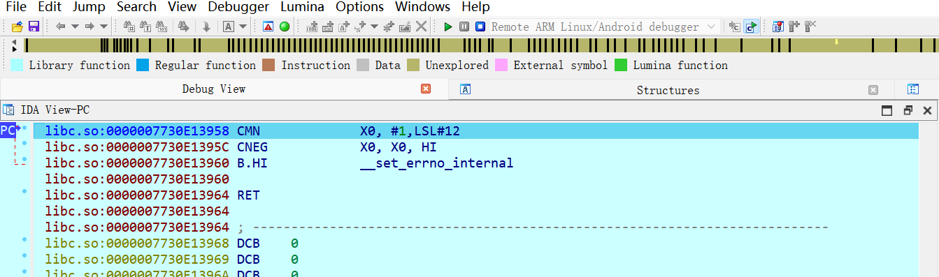Open dropdown next to letter A icon
The image size is (939, 277).
(243, 27)
